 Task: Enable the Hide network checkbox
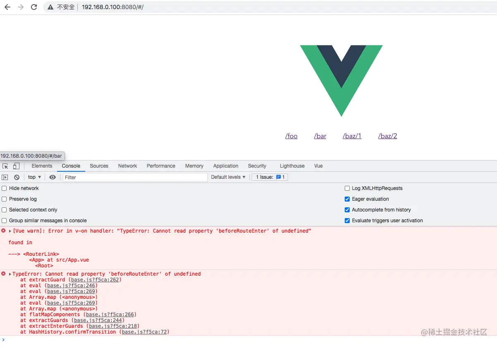coord(4,188)
